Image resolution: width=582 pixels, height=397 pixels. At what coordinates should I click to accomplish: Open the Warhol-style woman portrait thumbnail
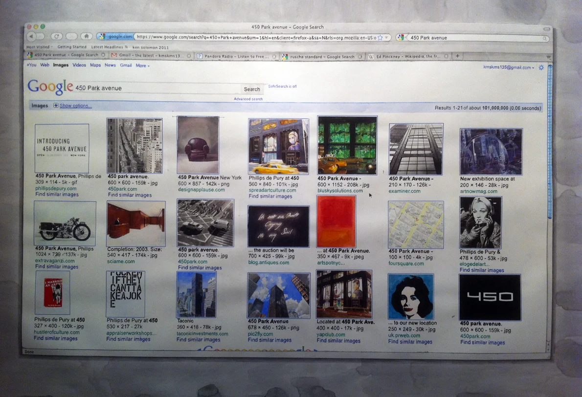(410, 296)
